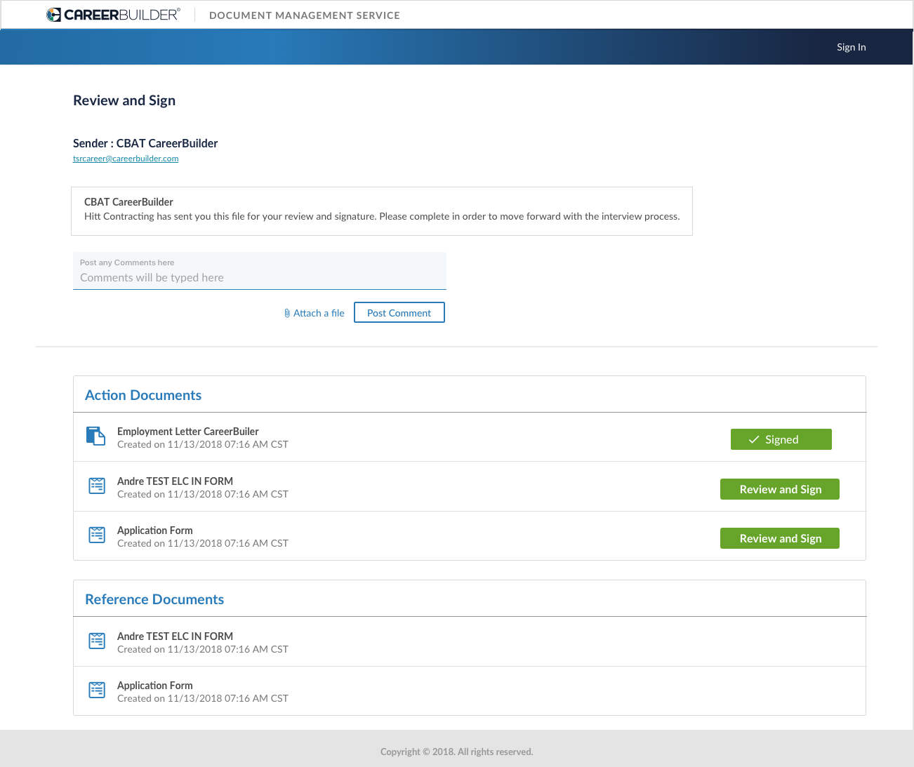The width and height of the screenshot is (914, 767).
Task: Click the checkmark icon inside the Signed button
Action: [x=755, y=439]
